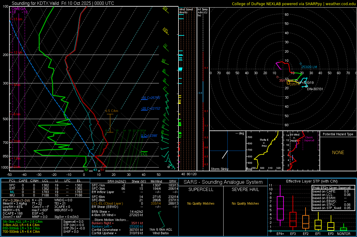Click the green LCL marker on the skew-T

coord(144,154)
